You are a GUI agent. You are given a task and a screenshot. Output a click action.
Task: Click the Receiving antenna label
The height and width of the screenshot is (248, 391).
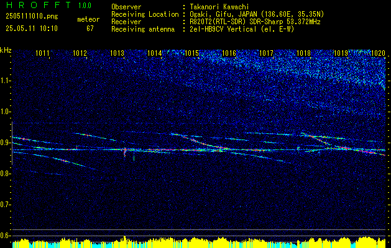143,29
